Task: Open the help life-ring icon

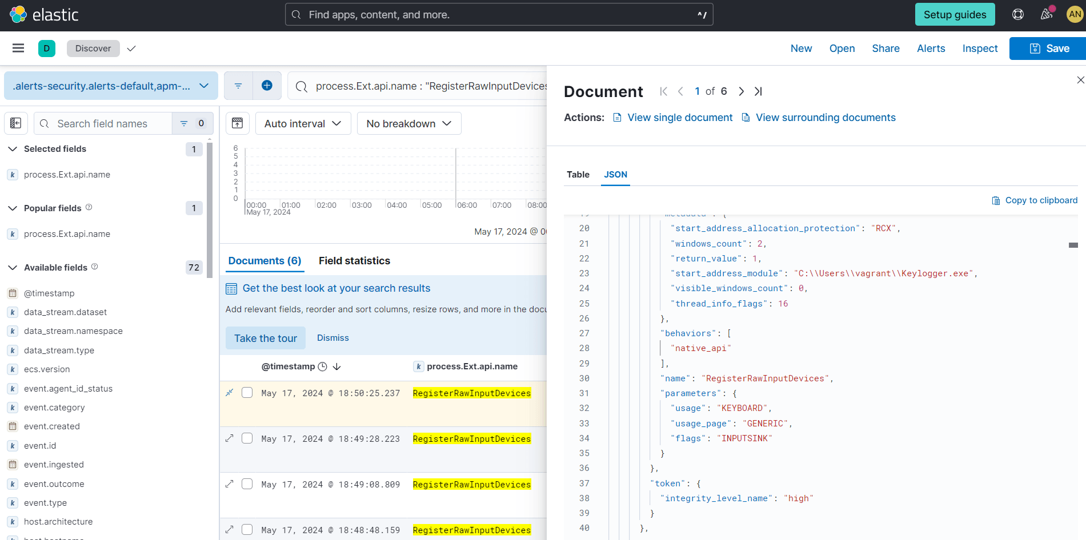Action: pyautogui.click(x=1018, y=14)
